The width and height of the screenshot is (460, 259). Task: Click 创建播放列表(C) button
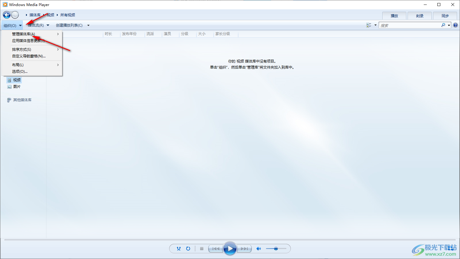(x=69, y=25)
